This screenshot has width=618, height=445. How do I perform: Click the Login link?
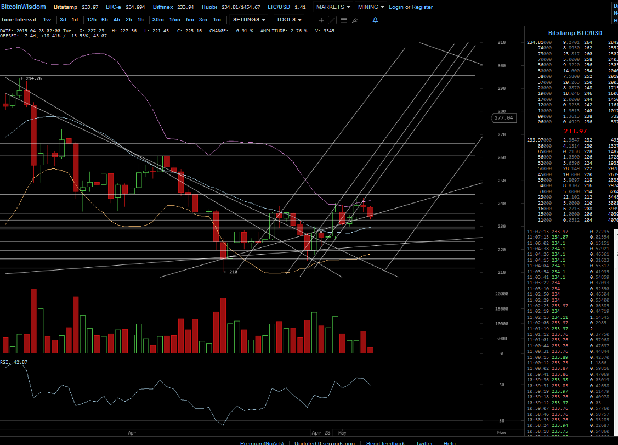point(396,7)
